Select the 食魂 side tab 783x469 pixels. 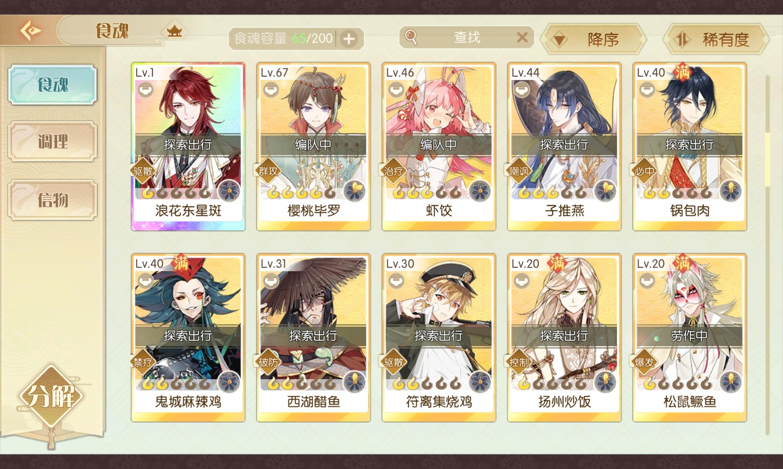pyautogui.click(x=52, y=84)
